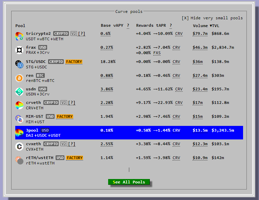Click the USDT+wBTC+WETH token list
Image resolution: width=259 pixels, height=200 pixels.
coord(45,39)
